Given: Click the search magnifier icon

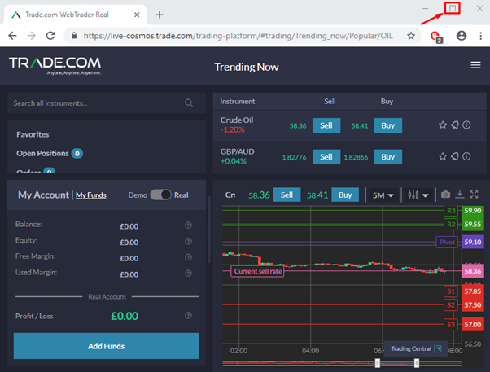Looking at the screenshot, I should [x=189, y=103].
